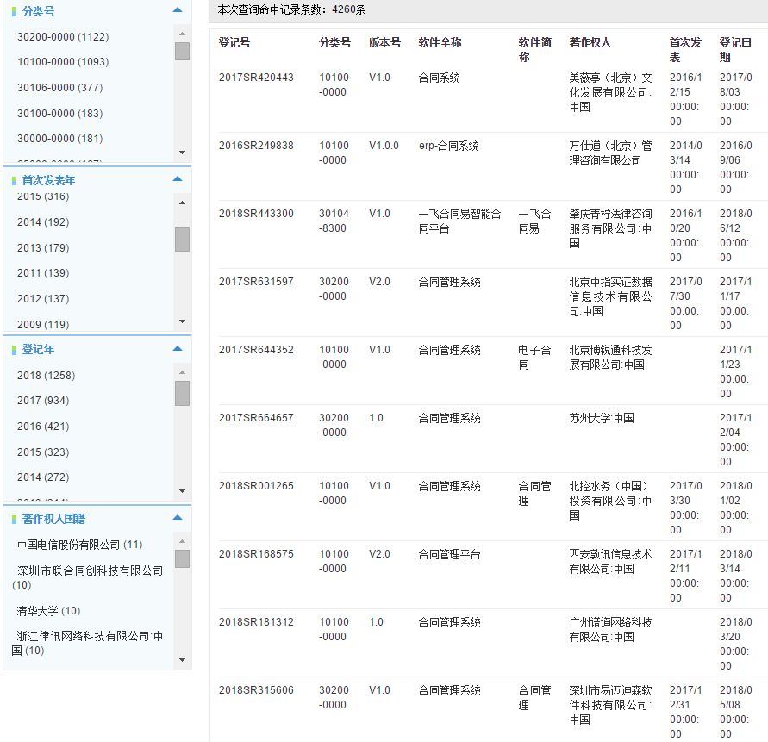
Task: Filter first-published year 2012 (137)
Action: [43, 299]
